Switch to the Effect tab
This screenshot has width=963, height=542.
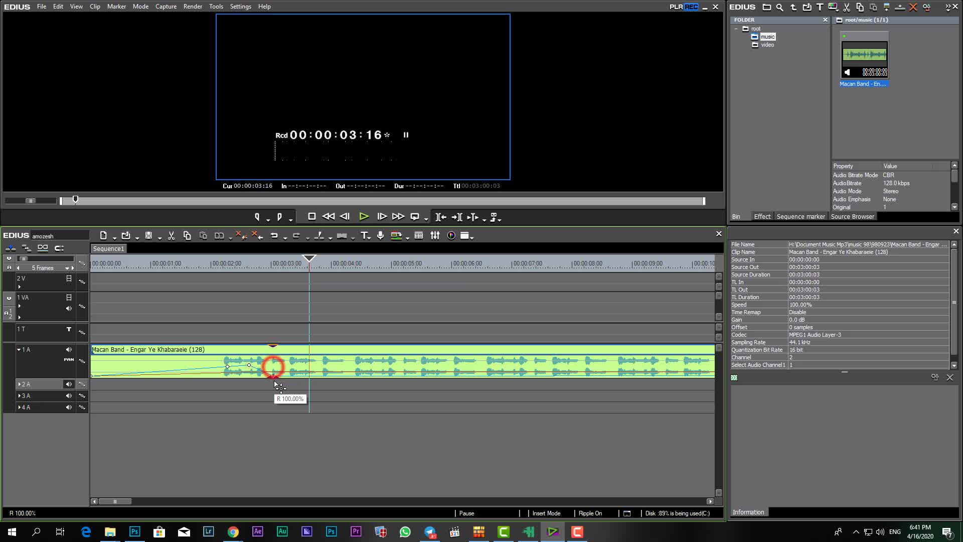[x=762, y=217]
